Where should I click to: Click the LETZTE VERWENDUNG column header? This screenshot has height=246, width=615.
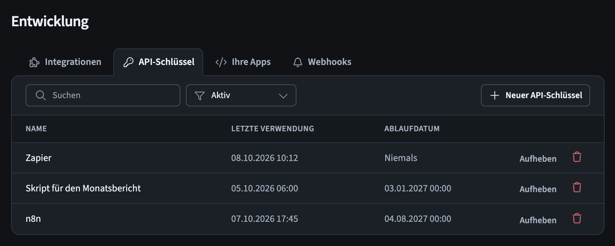[x=273, y=129]
